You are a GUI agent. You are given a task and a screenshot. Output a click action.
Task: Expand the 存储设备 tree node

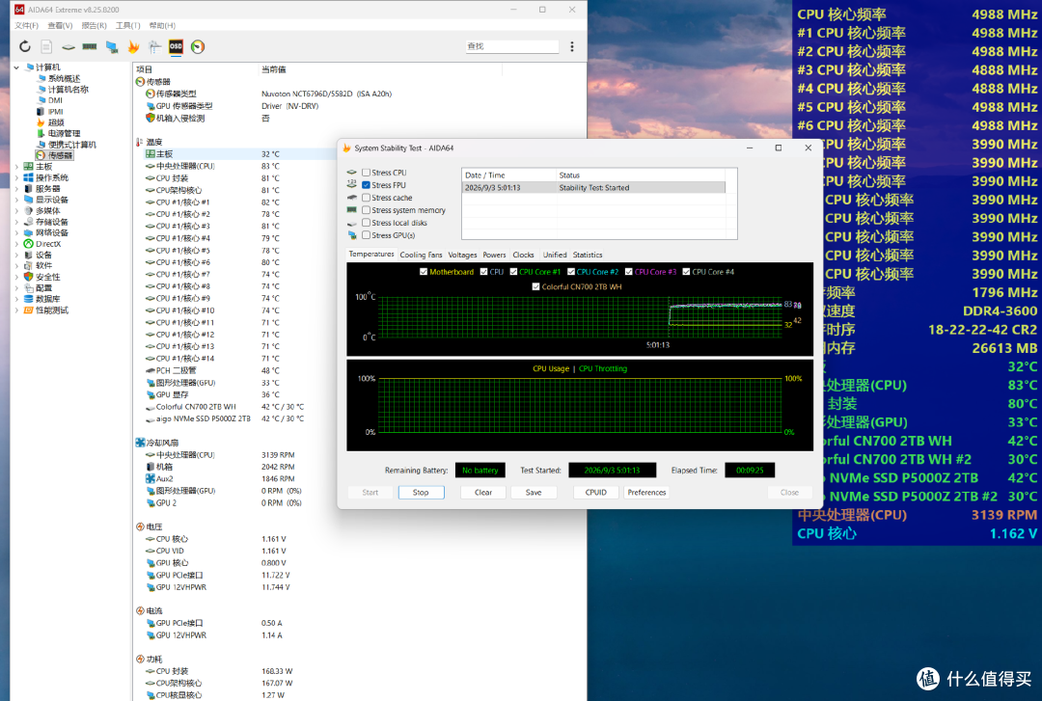tap(16, 222)
